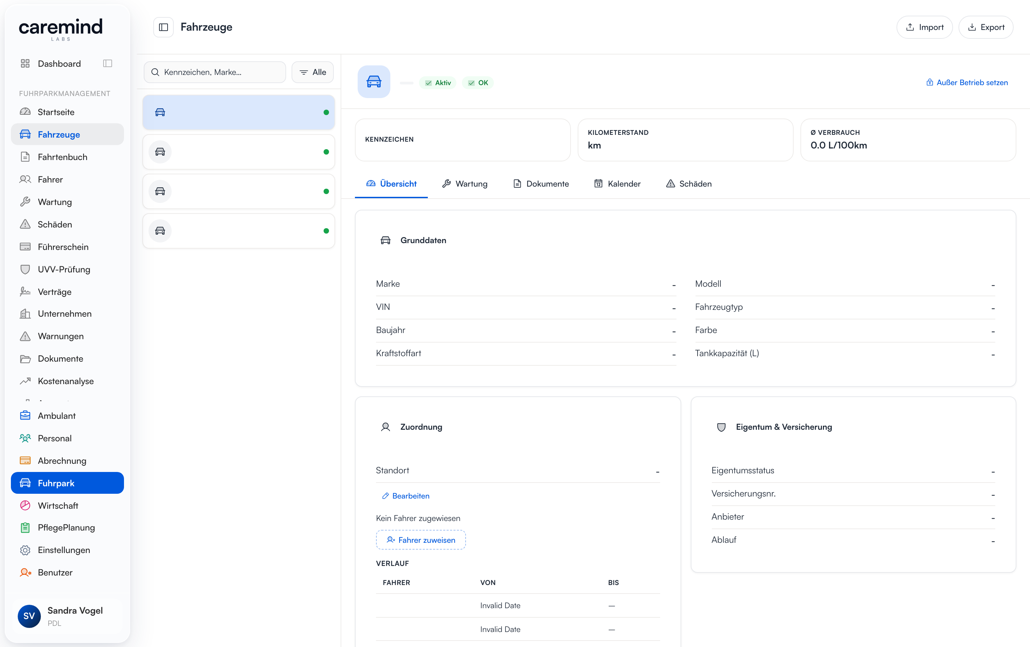
Task: Click the Import button
Action: (924, 27)
